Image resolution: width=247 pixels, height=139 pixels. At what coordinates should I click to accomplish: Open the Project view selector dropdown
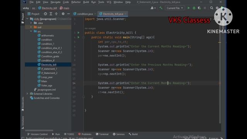point(33,14)
